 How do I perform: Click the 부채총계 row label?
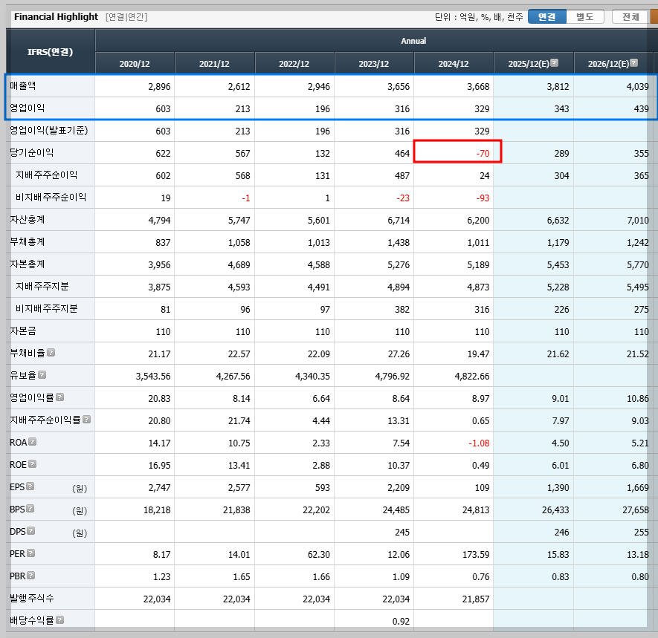[28, 241]
